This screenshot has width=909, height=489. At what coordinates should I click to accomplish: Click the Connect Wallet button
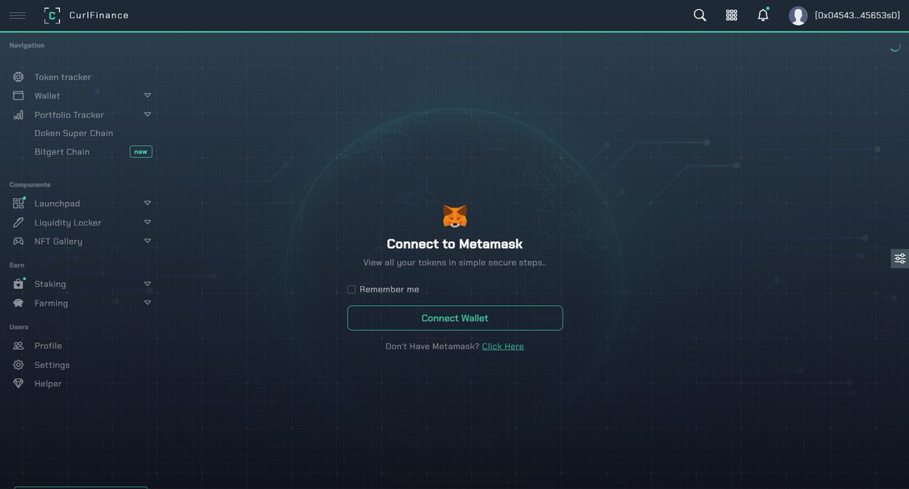(454, 318)
